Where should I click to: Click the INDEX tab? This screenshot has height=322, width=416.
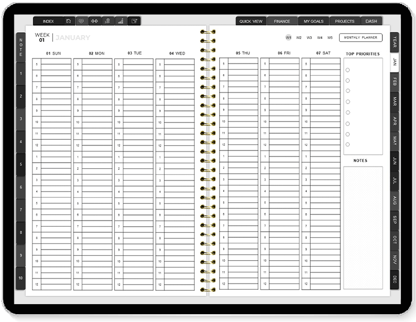coord(49,21)
